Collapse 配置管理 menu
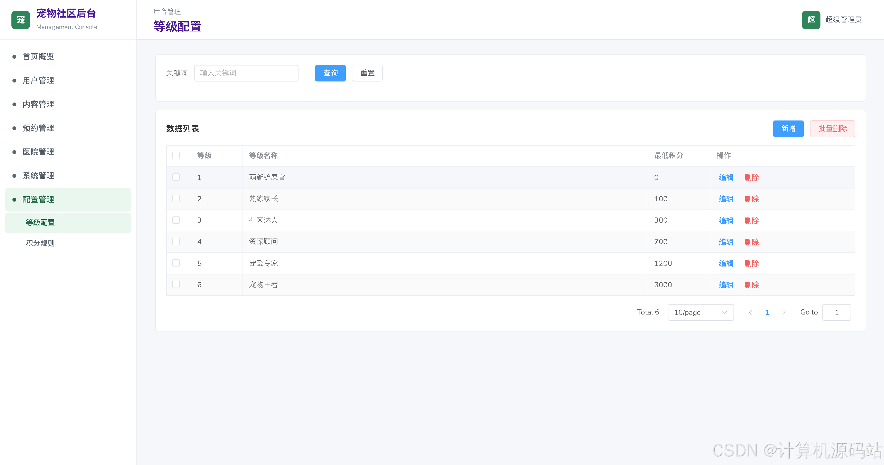The height and width of the screenshot is (465, 884). click(68, 200)
